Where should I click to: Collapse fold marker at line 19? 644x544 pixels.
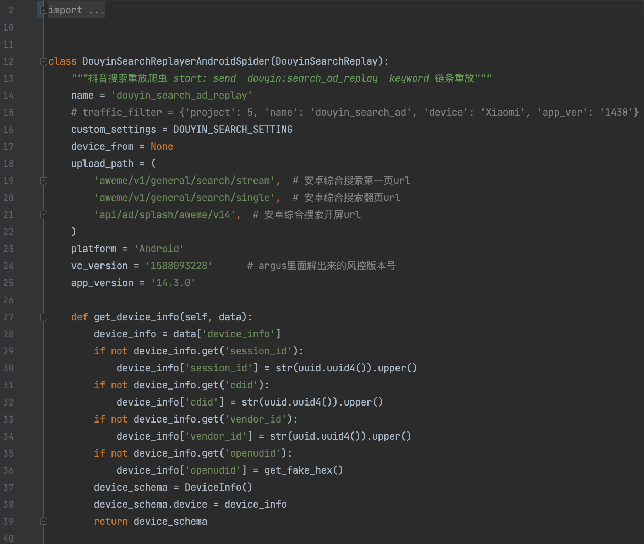pyautogui.click(x=43, y=181)
